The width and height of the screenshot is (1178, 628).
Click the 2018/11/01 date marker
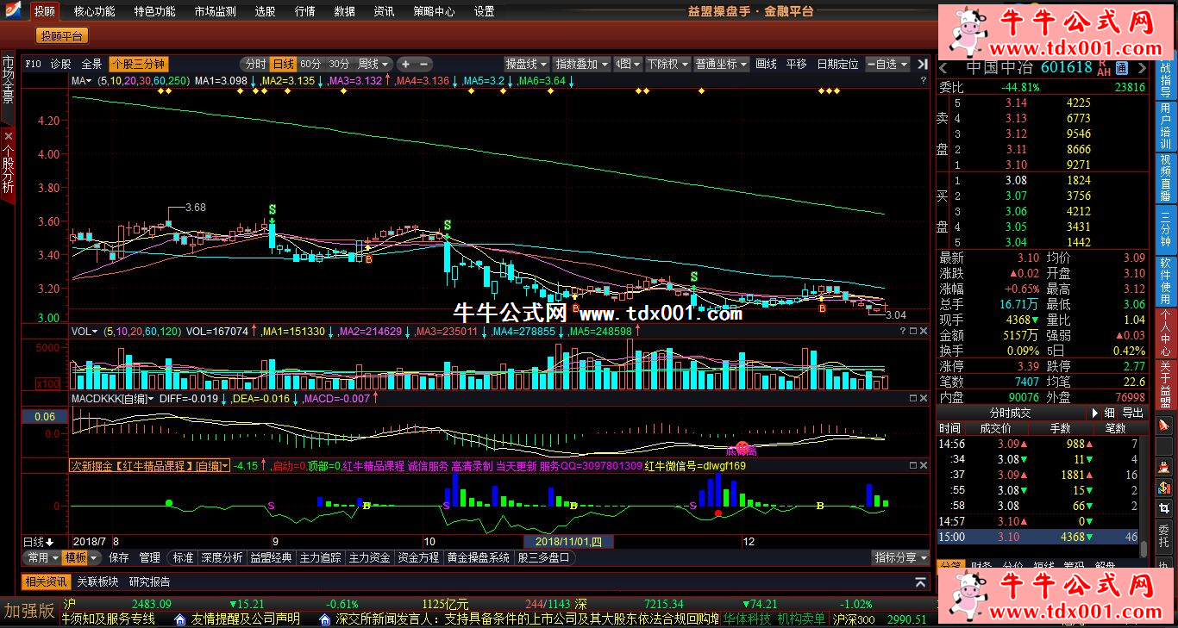click(569, 542)
